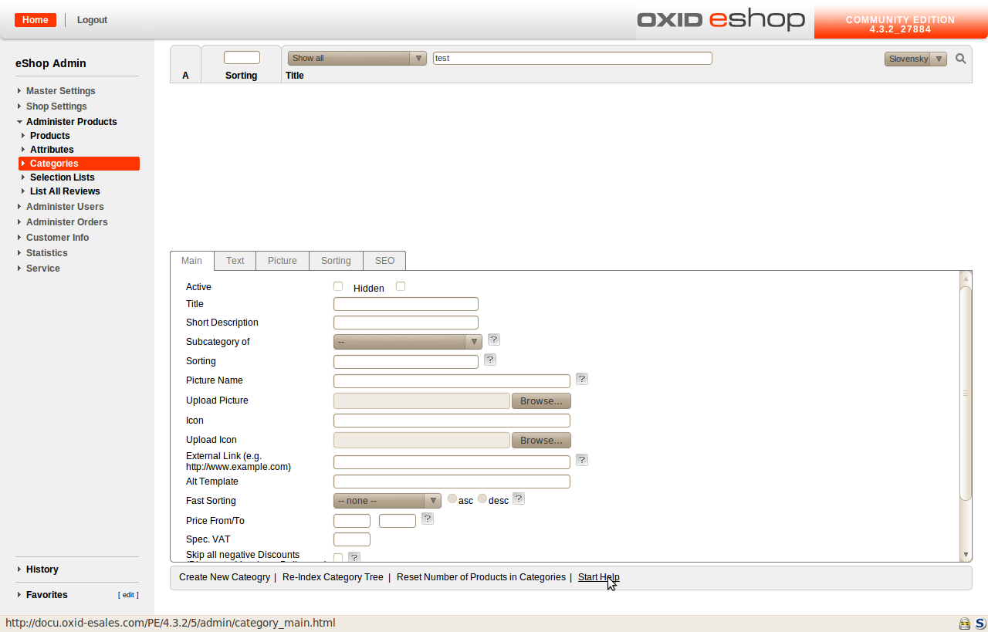Click help icon beside Price From/To

tap(427, 519)
